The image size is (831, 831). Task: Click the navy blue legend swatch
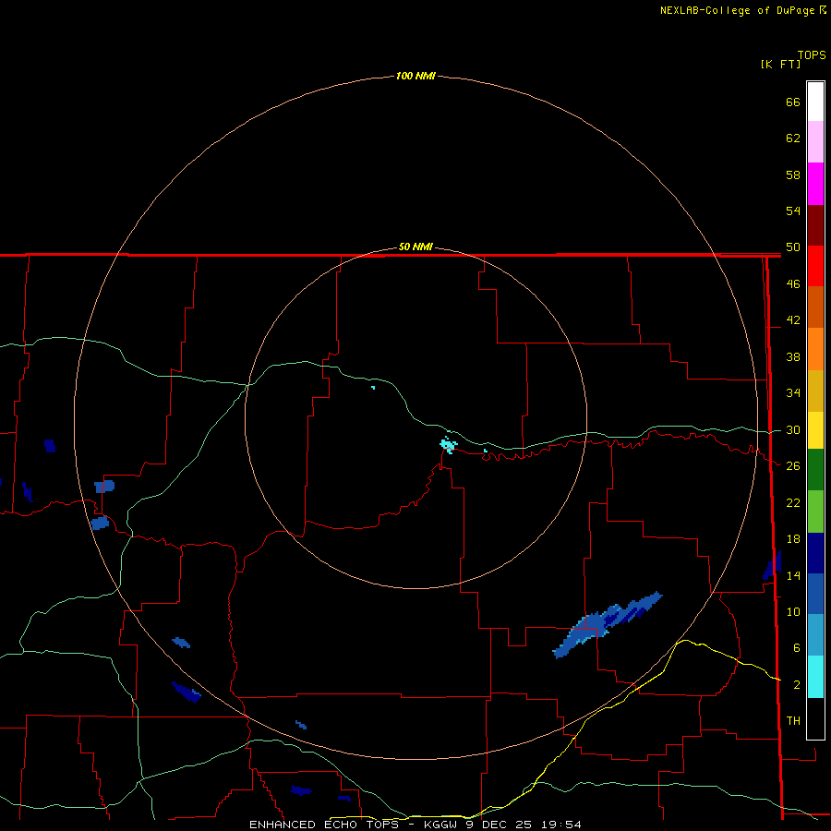point(815,553)
